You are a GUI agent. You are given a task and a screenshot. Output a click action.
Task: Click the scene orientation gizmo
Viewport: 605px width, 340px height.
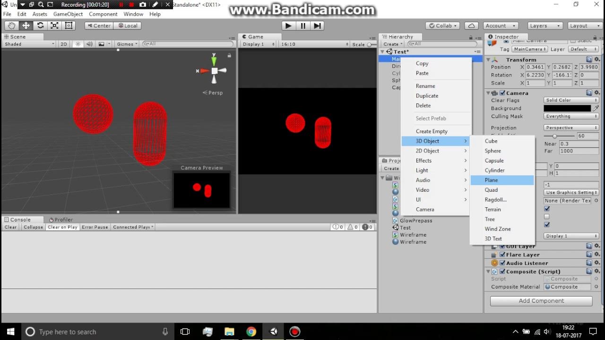tap(214, 70)
